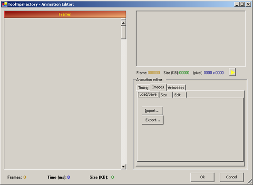Viewport: 253px width, 185px height.
Task: Close the Animation Editor window
Action: 248,4
